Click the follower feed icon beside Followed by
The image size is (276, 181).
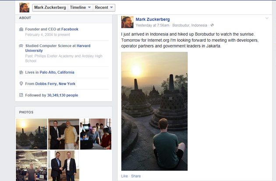pos(21,95)
